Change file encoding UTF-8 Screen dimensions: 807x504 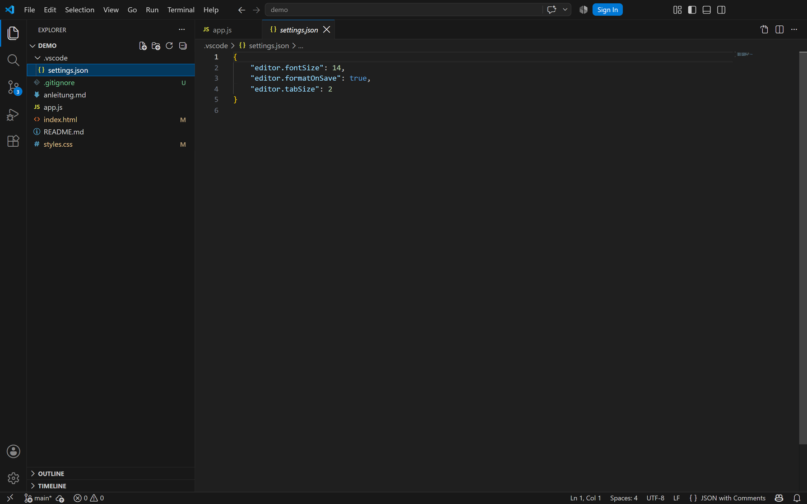coord(655,498)
